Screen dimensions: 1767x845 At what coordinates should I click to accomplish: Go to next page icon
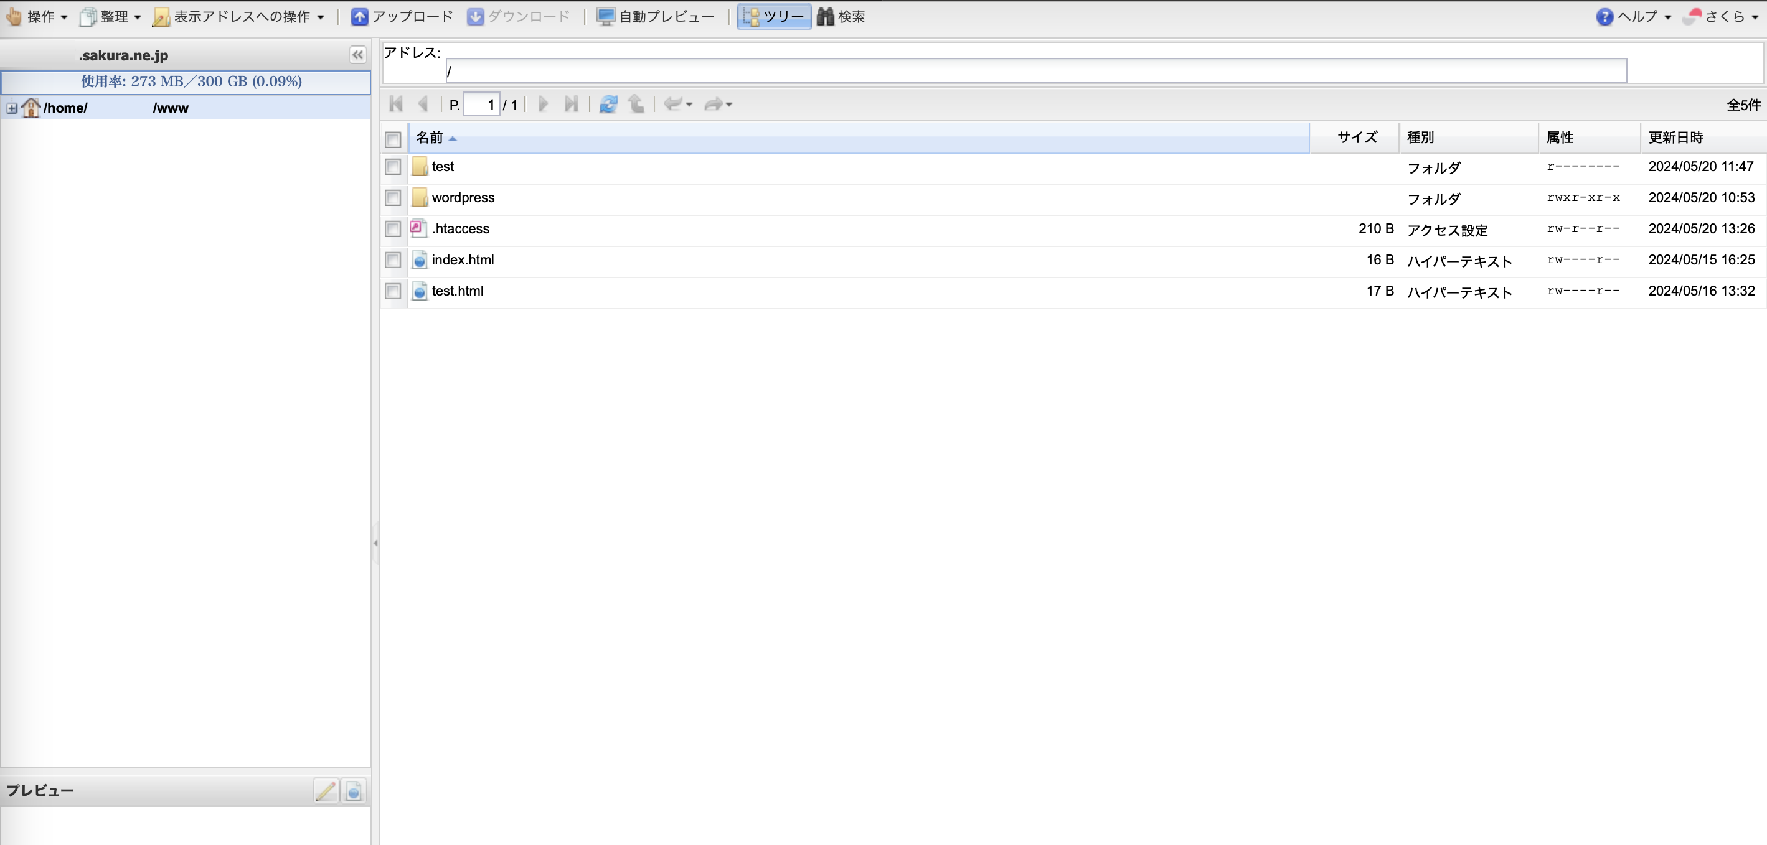pos(542,104)
